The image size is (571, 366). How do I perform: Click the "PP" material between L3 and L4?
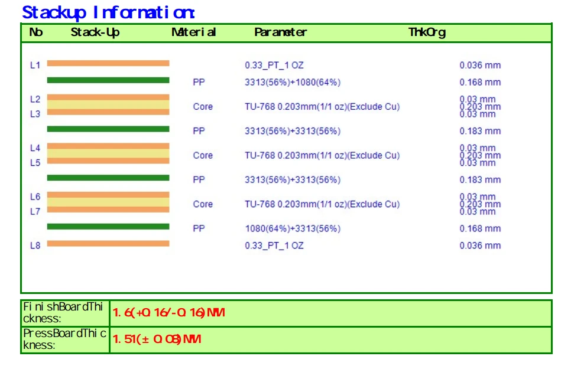pos(199,131)
